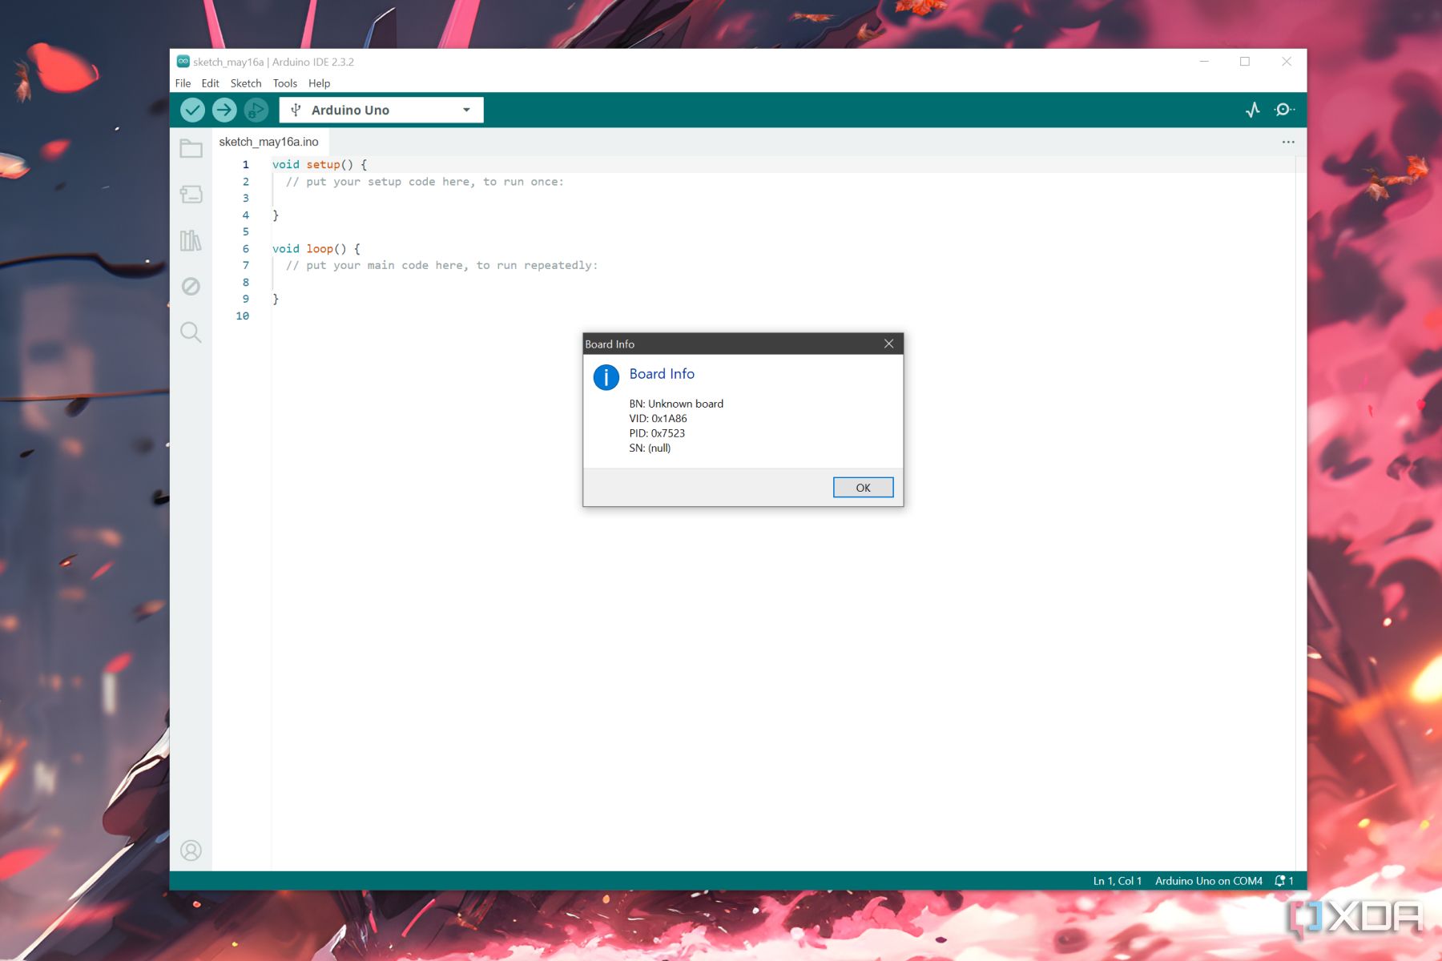Click the Board Info blue heading

point(662,374)
